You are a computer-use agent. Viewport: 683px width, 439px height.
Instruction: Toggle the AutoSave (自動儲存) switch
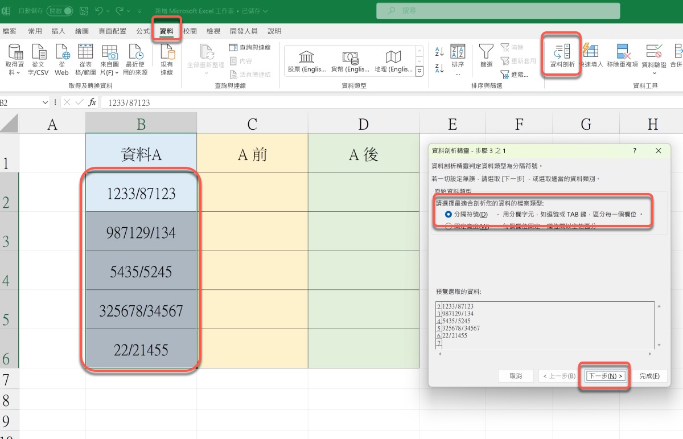tap(59, 11)
